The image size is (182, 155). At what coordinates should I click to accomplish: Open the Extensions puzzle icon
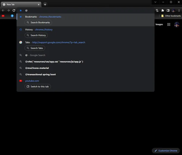pyautogui.click(x=163, y=11)
